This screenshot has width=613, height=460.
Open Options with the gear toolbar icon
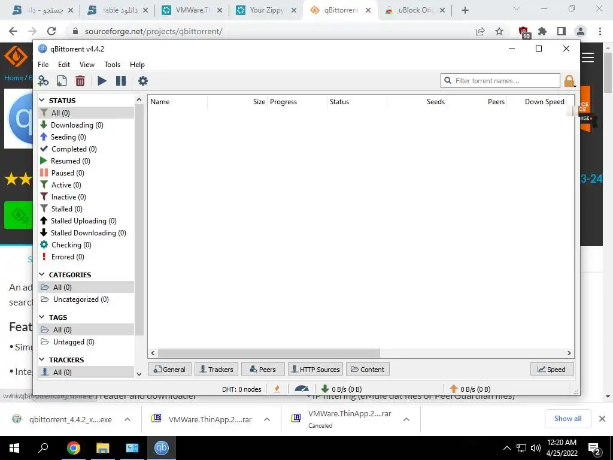click(x=143, y=81)
